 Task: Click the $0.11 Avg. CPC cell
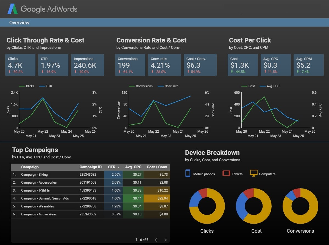click(x=133, y=183)
